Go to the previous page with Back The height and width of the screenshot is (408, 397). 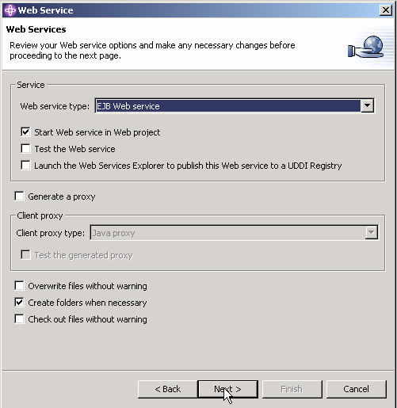click(168, 389)
